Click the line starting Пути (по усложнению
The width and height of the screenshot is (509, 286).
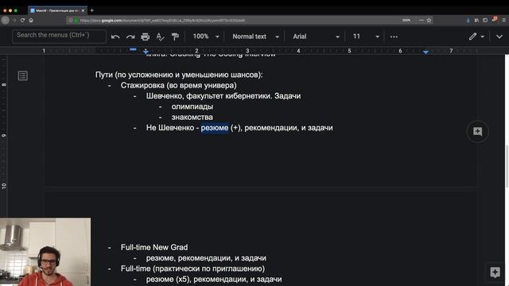[179, 75]
